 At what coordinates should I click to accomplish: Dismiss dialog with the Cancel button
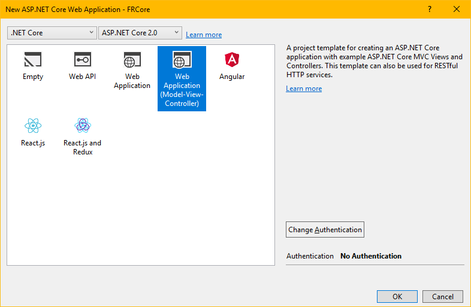pos(443,296)
